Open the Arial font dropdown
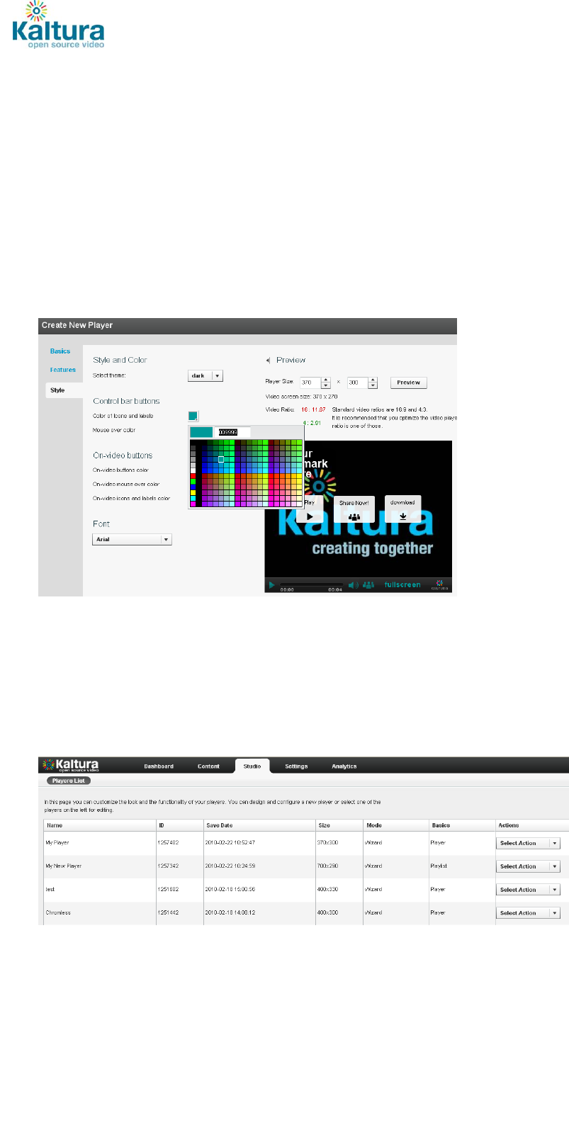 [x=132, y=540]
